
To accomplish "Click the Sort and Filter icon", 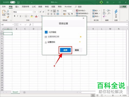I will (x=109, y=11).
